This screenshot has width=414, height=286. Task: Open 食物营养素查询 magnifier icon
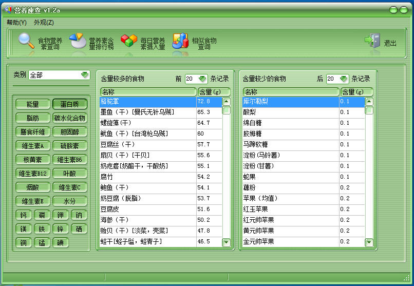[26, 41]
